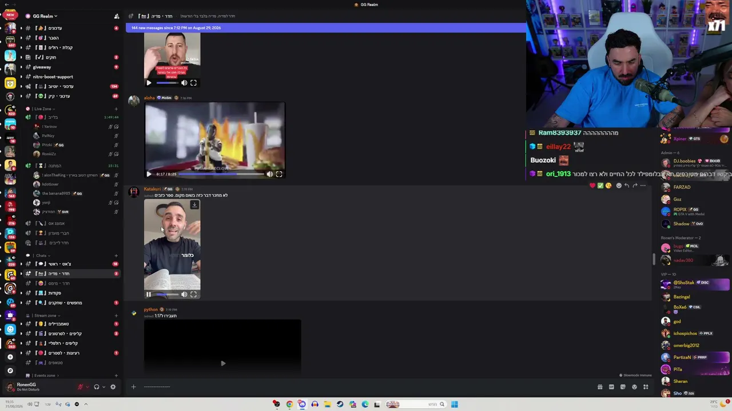
Task: Click the invite people icon beside GG Realm
Action: click(117, 16)
